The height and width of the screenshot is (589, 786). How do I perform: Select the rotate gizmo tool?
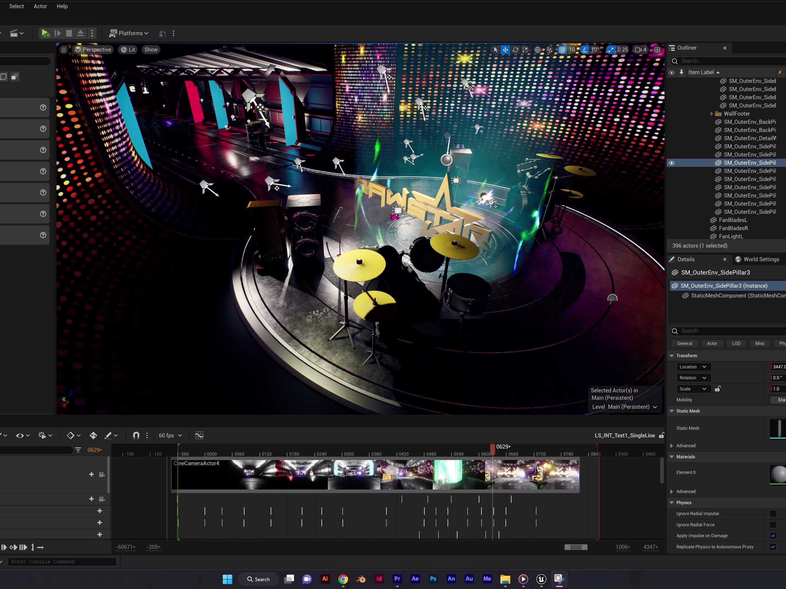click(x=515, y=50)
